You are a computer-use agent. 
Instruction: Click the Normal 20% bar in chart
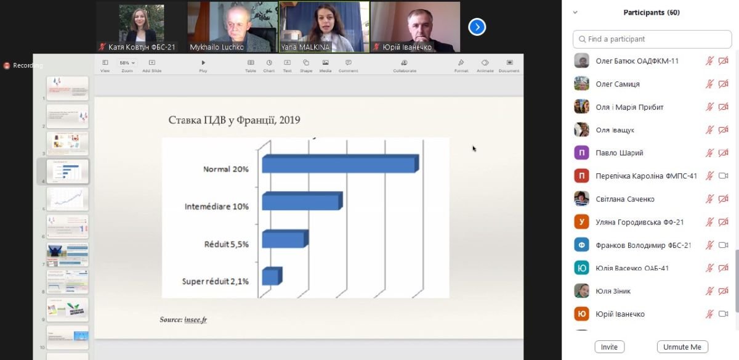tap(340, 165)
